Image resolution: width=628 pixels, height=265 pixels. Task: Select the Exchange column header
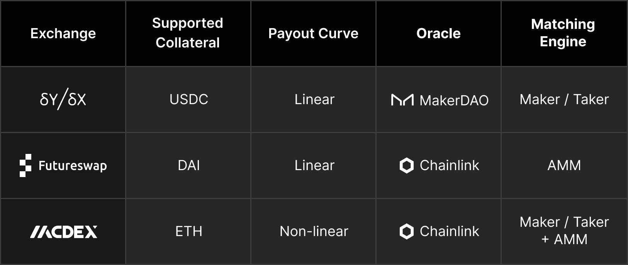(x=63, y=34)
